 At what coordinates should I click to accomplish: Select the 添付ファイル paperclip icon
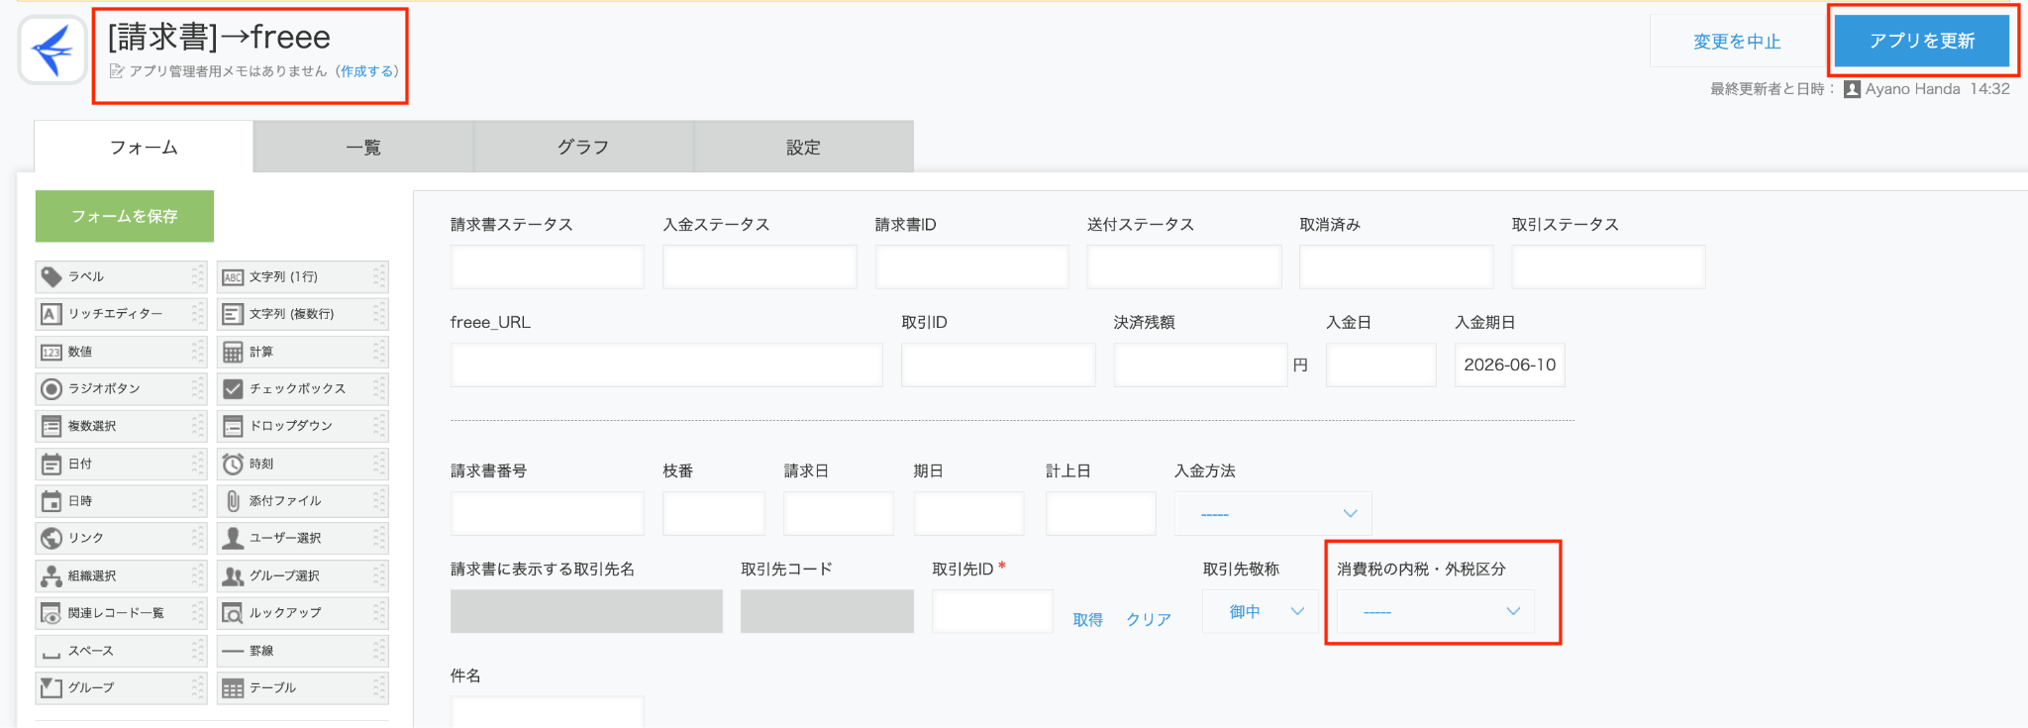coord(233,501)
